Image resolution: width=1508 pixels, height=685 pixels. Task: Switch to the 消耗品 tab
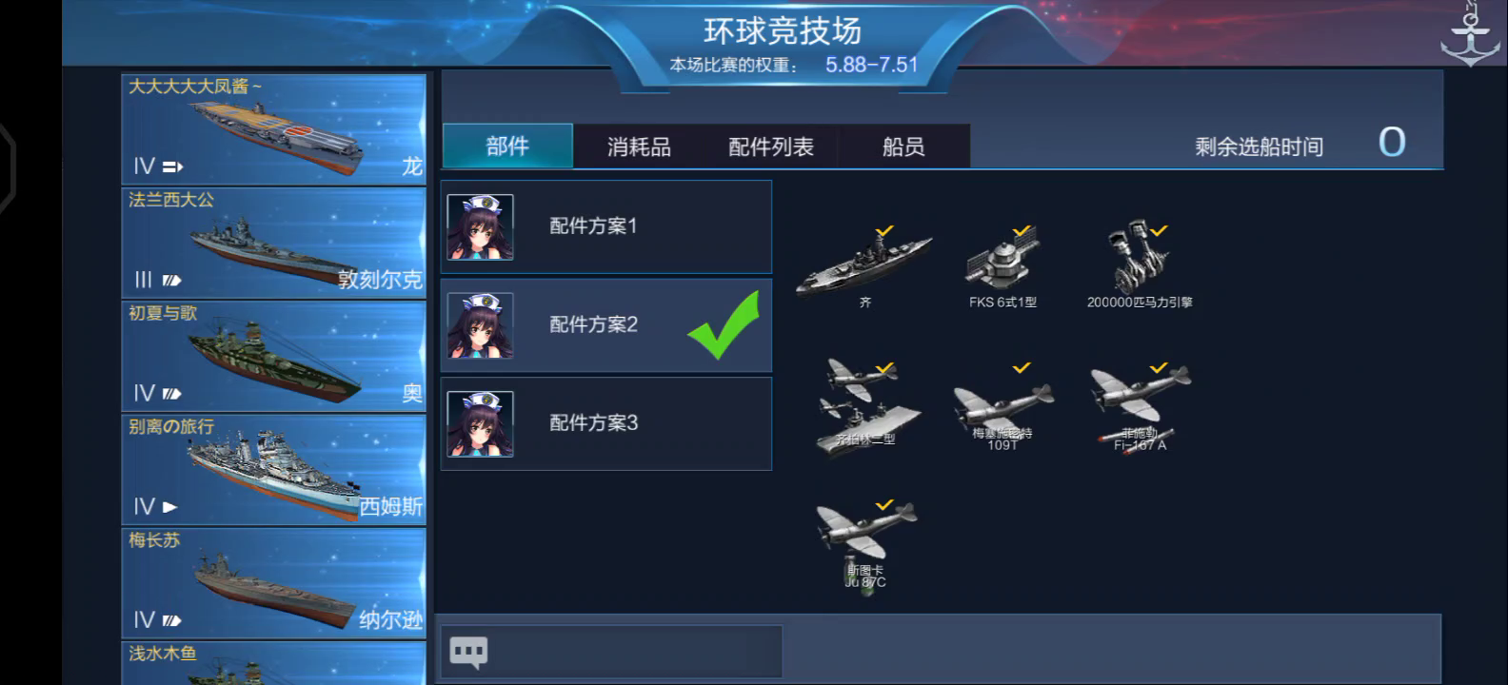click(639, 147)
